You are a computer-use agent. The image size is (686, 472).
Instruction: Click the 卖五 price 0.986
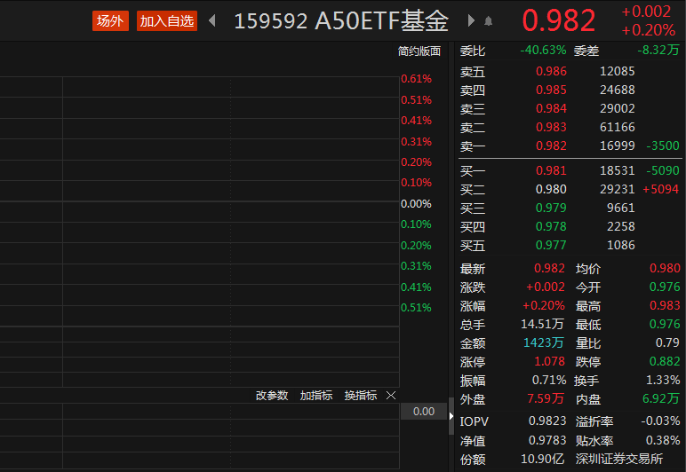tap(550, 71)
